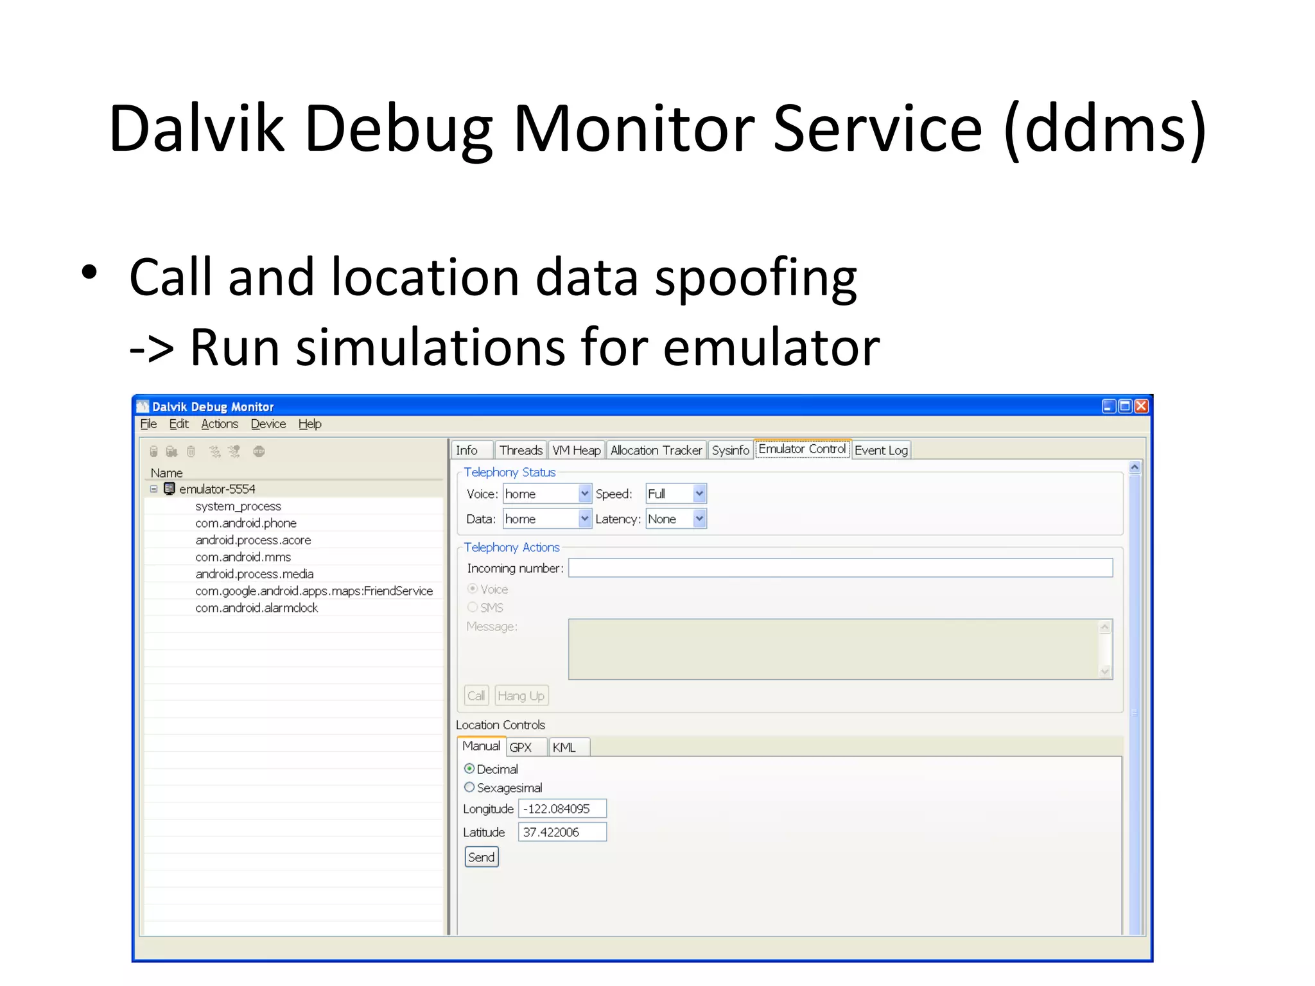This screenshot has height=986, width=1315.
Task: Click the Emulator Control scroll up arrow
Action: click(1135, 467)
